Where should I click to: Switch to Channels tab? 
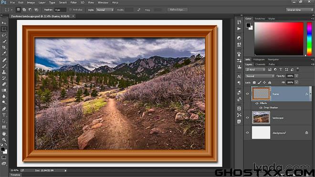coord(260,64)
